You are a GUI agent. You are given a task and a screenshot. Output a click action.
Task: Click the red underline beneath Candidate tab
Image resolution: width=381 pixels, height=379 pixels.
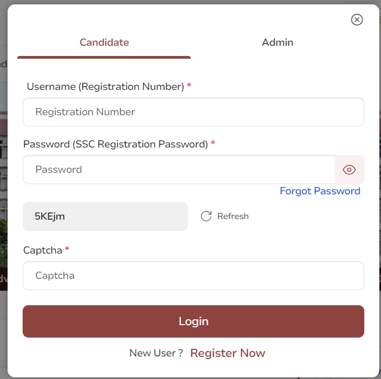104,57
